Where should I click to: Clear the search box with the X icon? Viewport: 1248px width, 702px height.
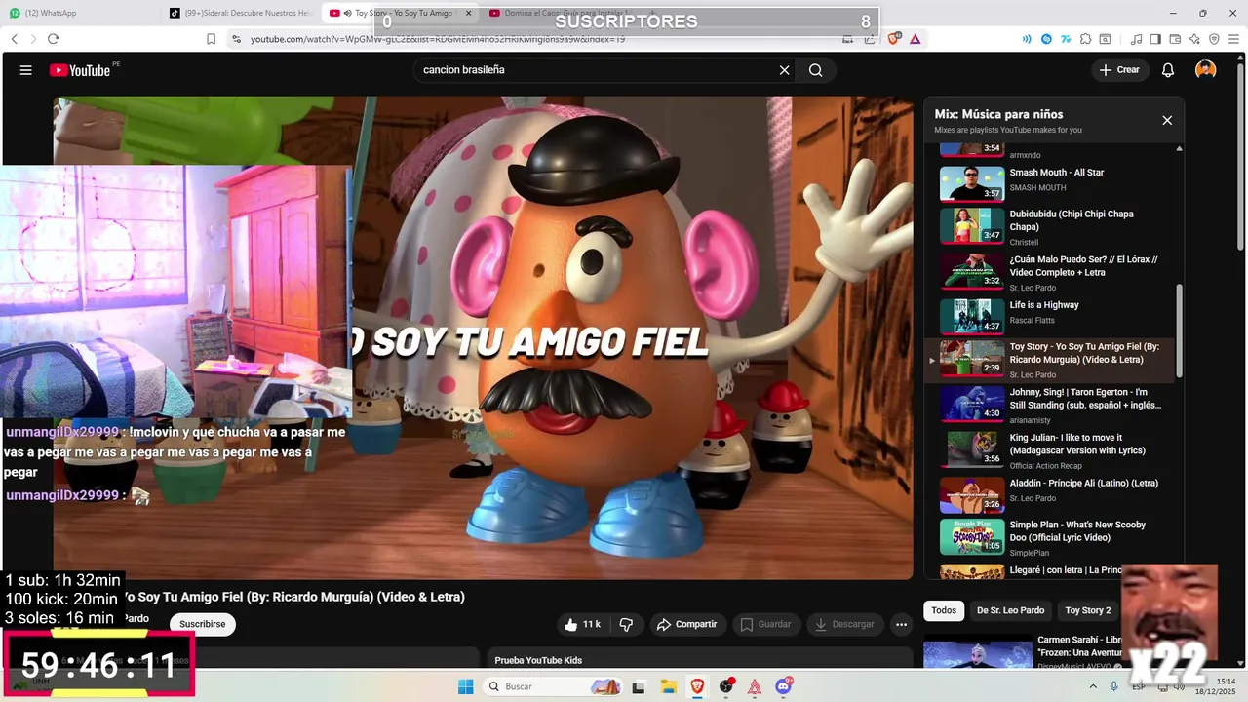(x=784, y=70)
